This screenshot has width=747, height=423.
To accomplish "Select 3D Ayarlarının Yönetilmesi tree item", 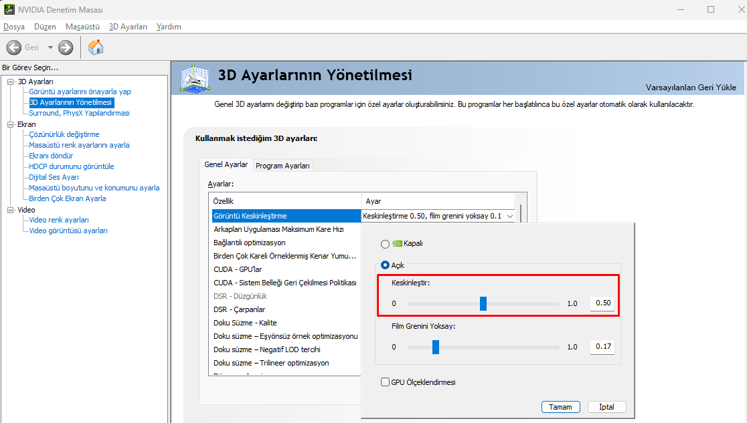I will 70,102.
